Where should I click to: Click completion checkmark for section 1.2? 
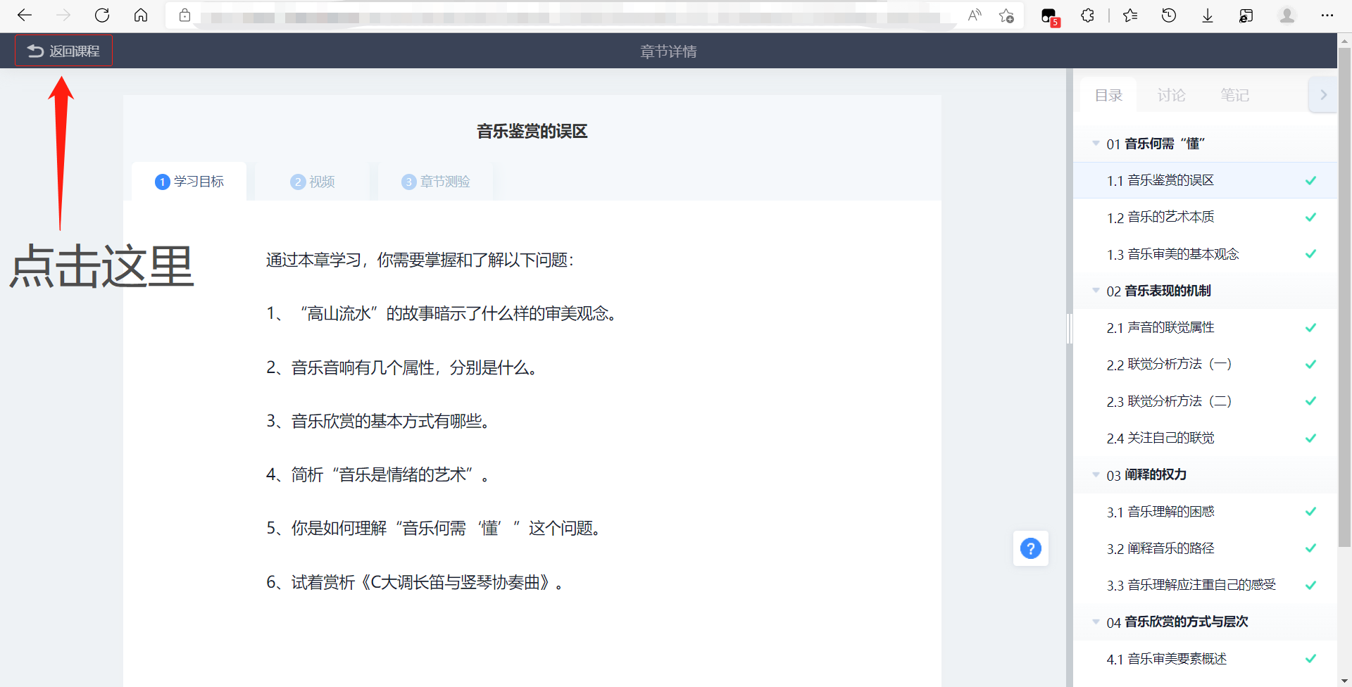click(x=1310, y=217)
